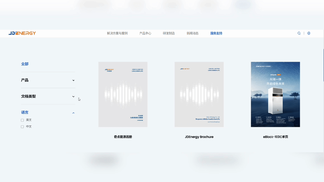Click the search magnifier icon
The width and height of the screenshot is (324, 182).
299,33
